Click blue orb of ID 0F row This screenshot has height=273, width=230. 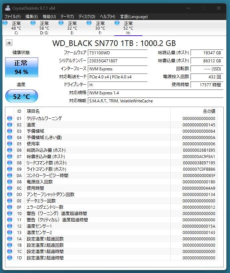click(10, 207)
